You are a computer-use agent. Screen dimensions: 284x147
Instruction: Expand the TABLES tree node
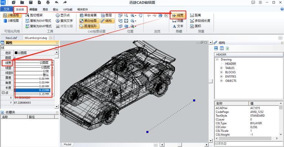(x=222, y=68)
